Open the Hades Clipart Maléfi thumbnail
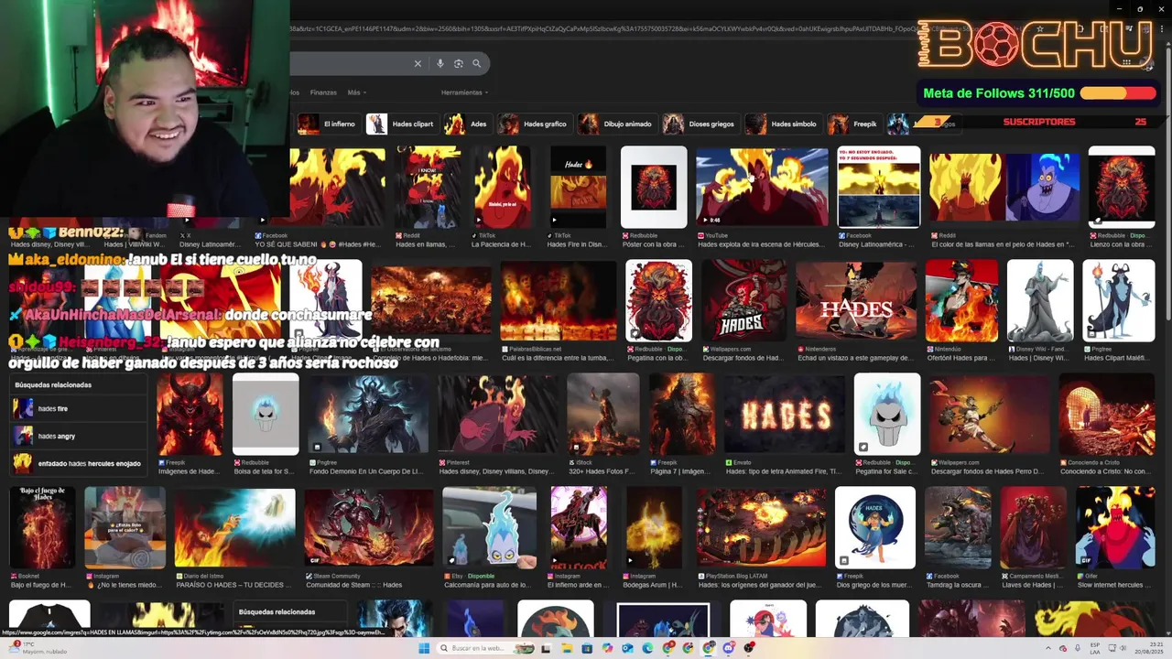Viewport: 1172px width, 659px height. click(x=1119, y=301)
